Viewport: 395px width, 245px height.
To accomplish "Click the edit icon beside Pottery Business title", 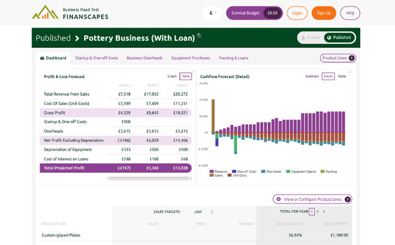I will (x=199, y=35).
